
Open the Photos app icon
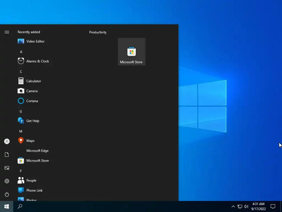[x=21, y=199]
